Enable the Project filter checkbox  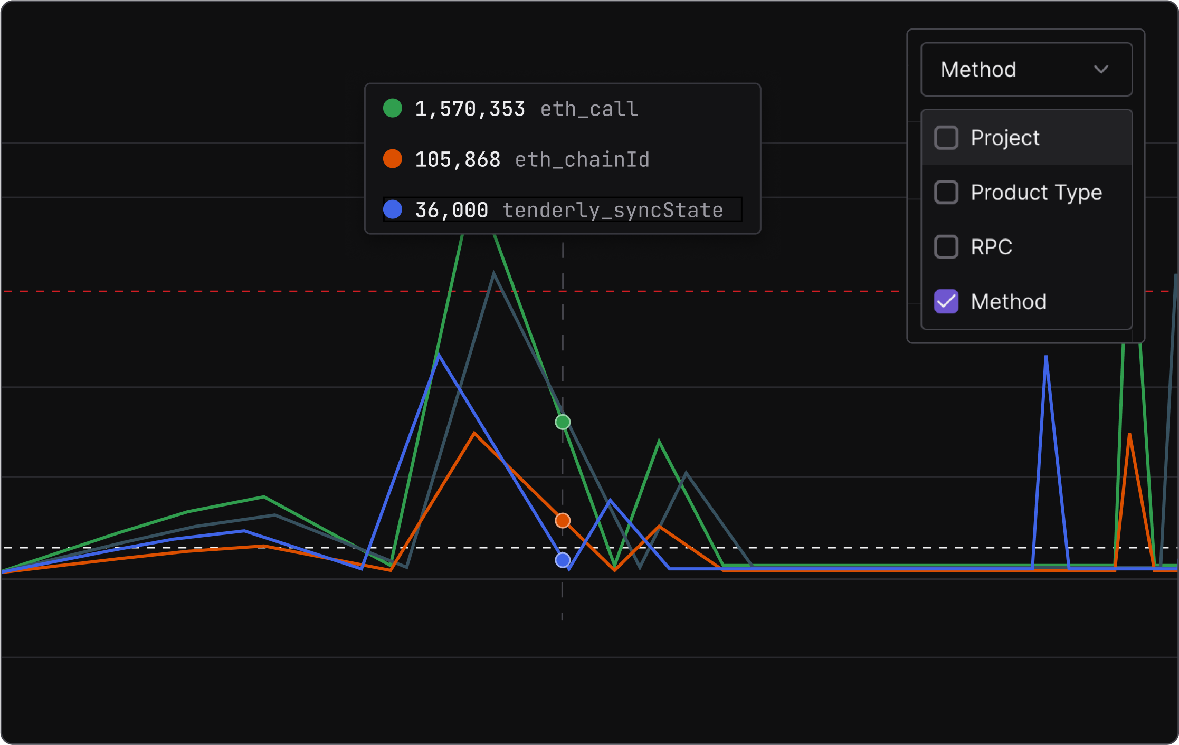(946, 138)
